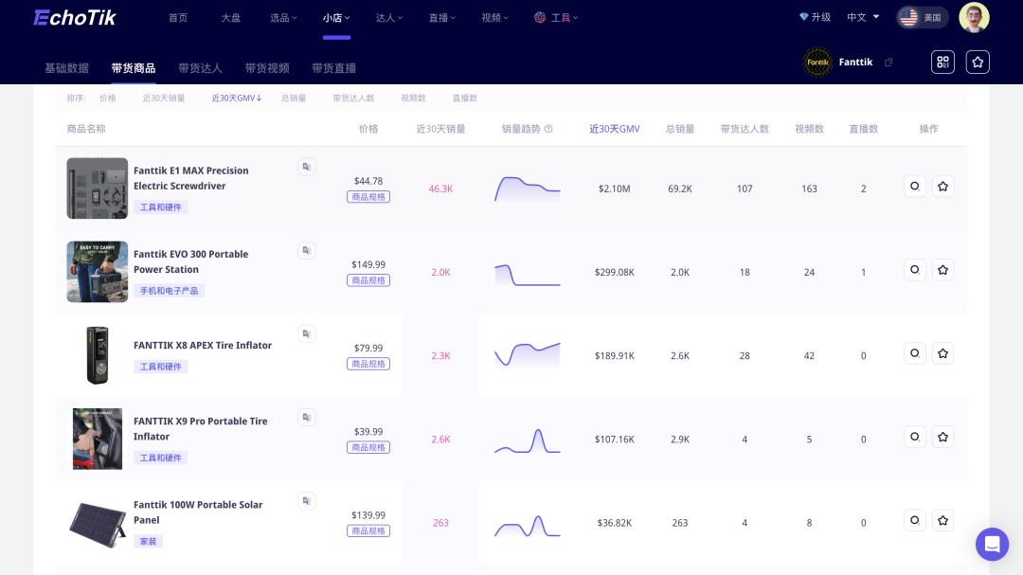This screenshot has height=575, width=1023.
Task: Click search icon for E1 MAX Screwdriver row
Action: coord(915,187)
